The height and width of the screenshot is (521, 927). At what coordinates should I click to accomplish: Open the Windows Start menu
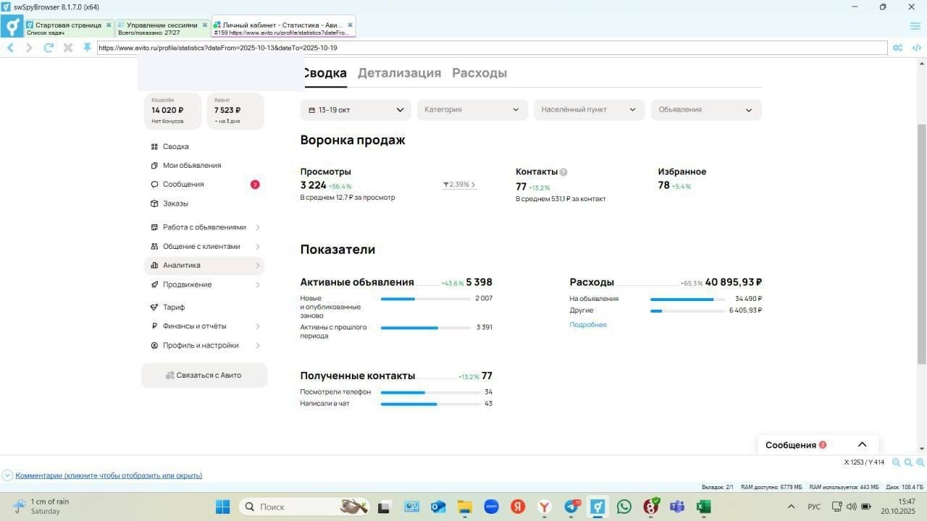tap(222, 507)
